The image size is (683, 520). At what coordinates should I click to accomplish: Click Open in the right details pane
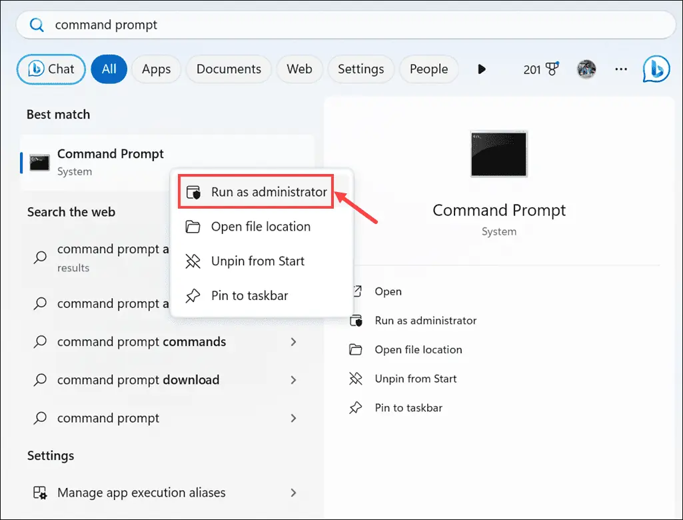388,291
